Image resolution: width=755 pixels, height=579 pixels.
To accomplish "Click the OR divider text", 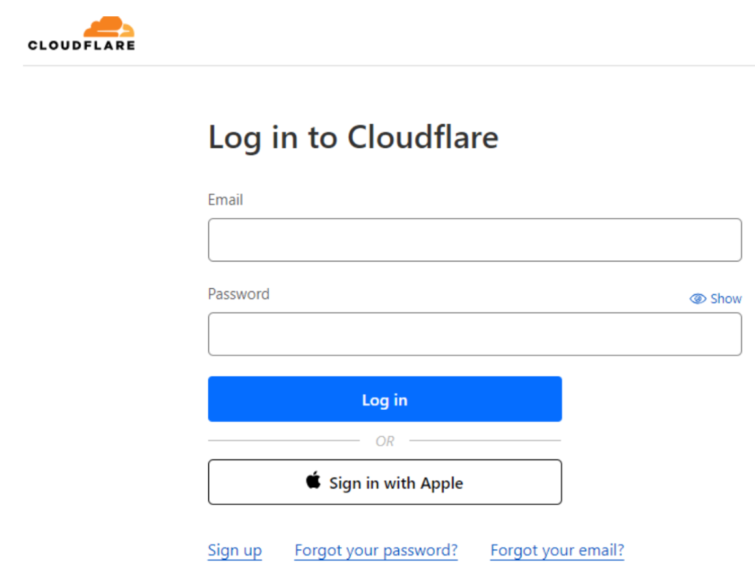I will 385,441.
